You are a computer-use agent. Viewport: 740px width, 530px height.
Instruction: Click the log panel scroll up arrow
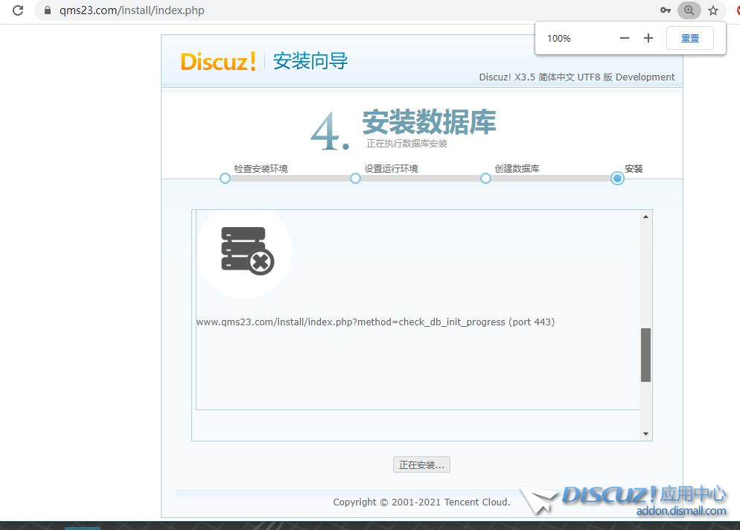(x=645, y=217)
